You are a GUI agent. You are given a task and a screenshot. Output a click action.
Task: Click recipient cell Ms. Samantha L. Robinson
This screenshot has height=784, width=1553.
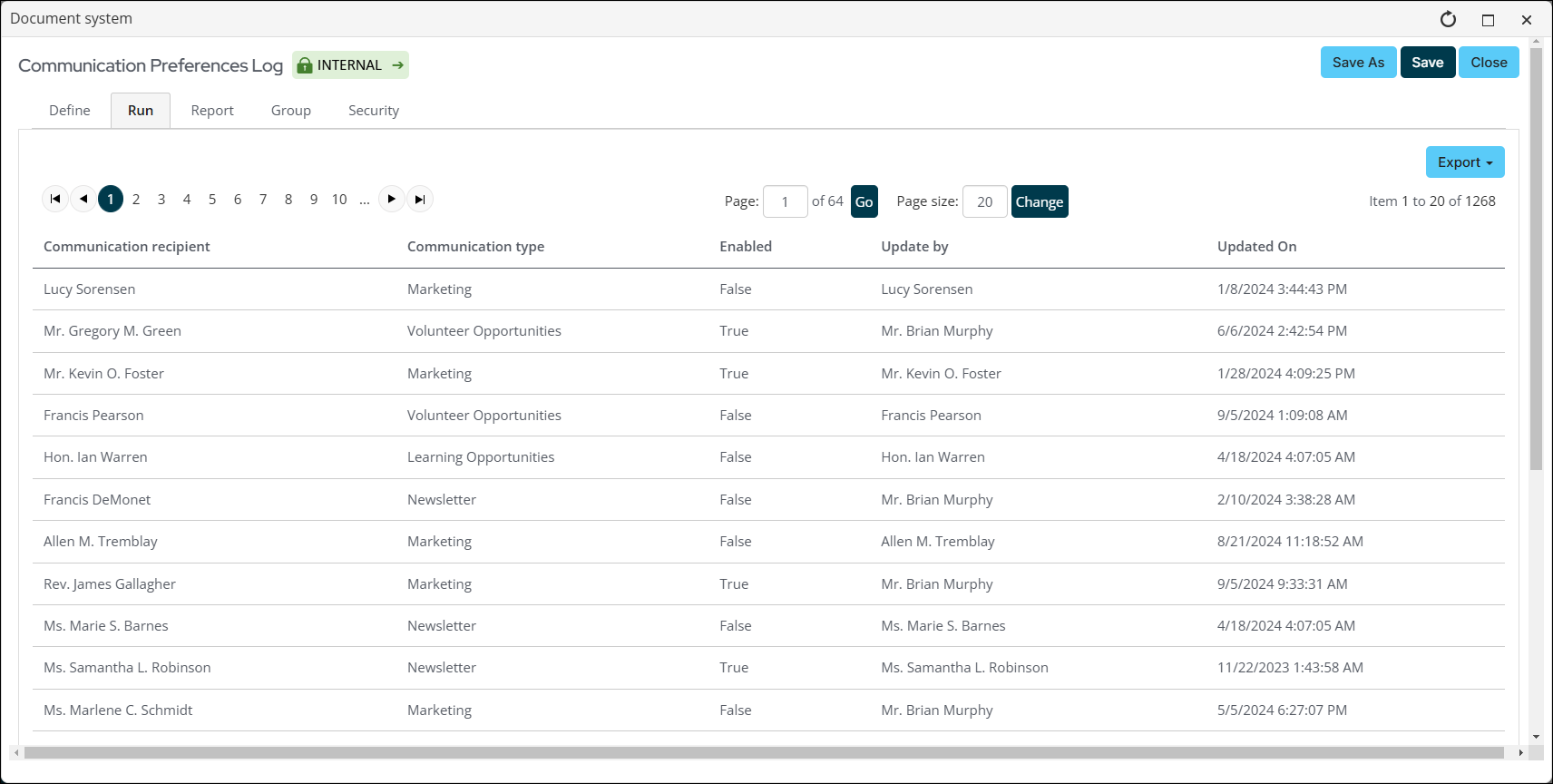[127, 668]
